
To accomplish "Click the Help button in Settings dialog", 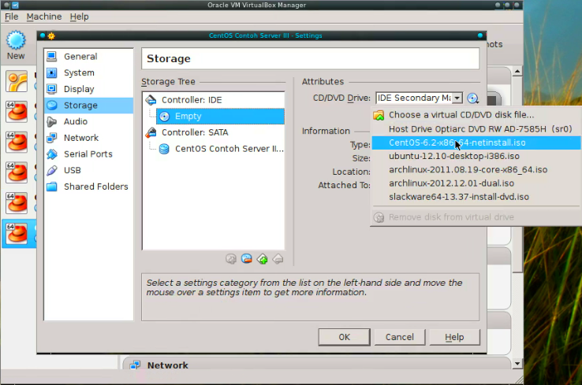I will (454, 337).
